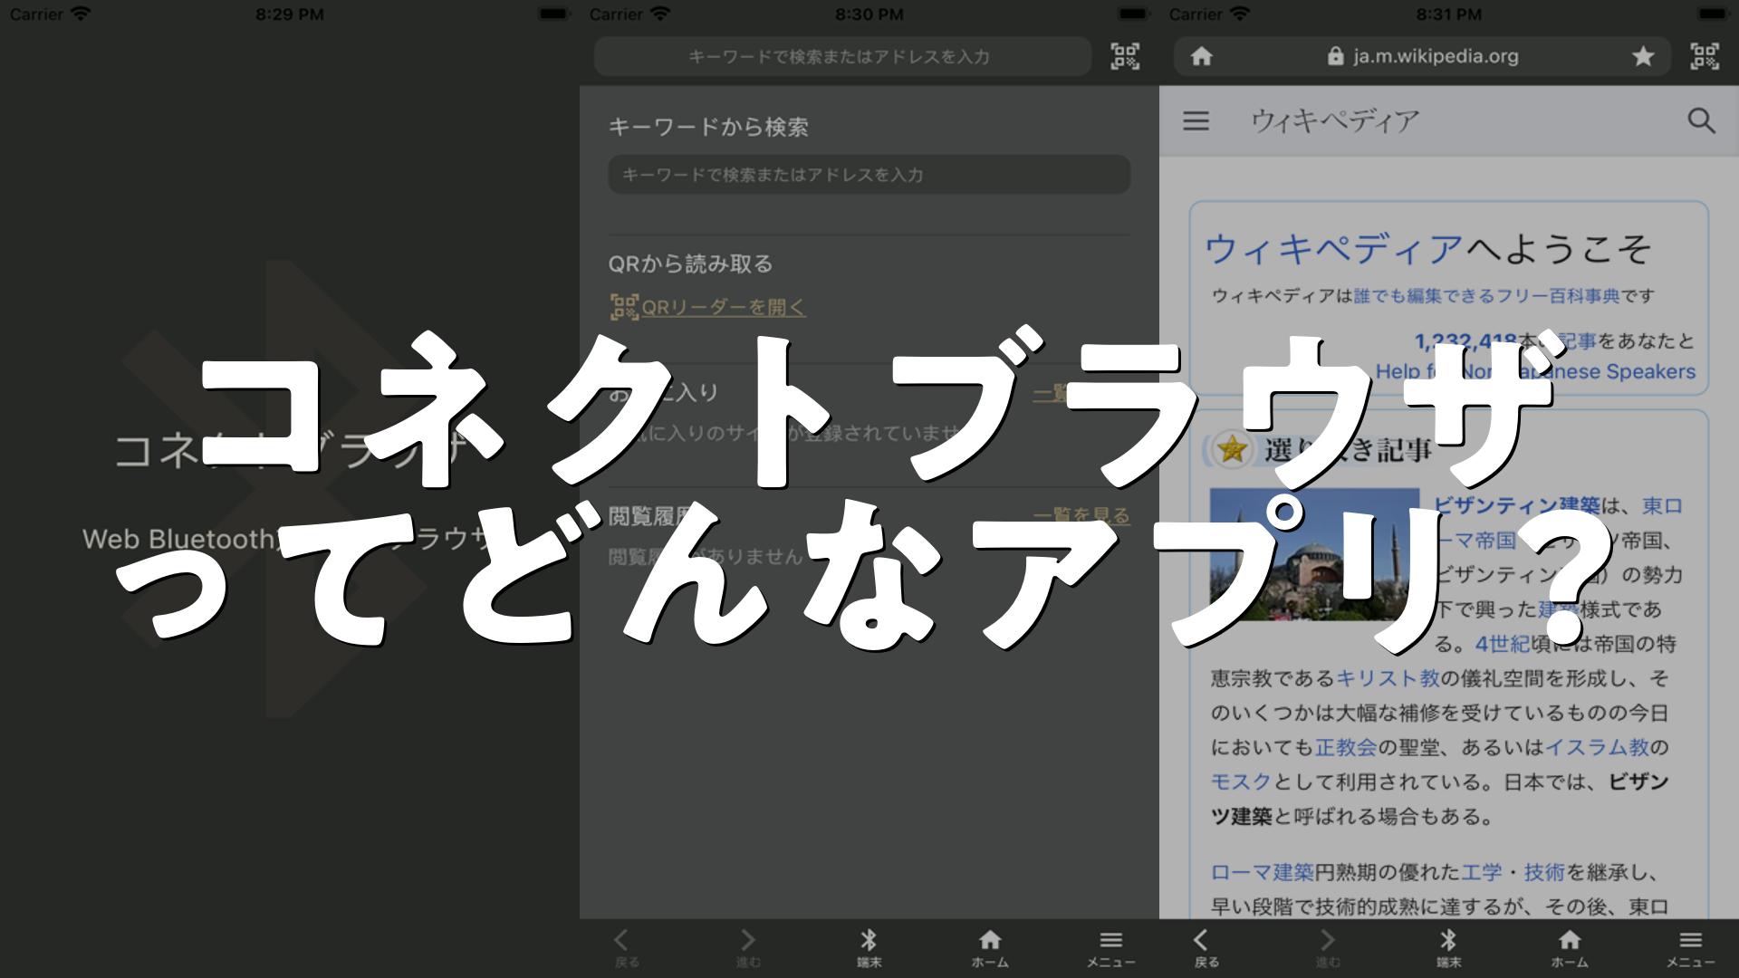Click the QR icon before QRリーダーを開く
Viewport: 1739px width, 978px height.
click(624, 307)
